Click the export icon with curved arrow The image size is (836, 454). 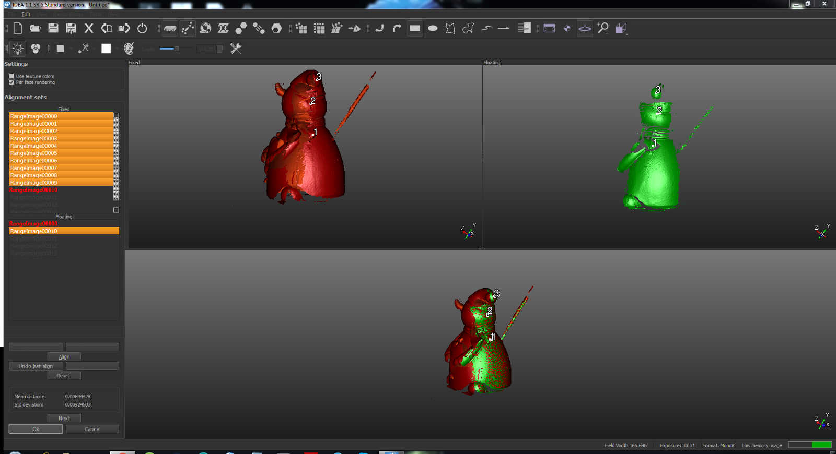[124, 28]
